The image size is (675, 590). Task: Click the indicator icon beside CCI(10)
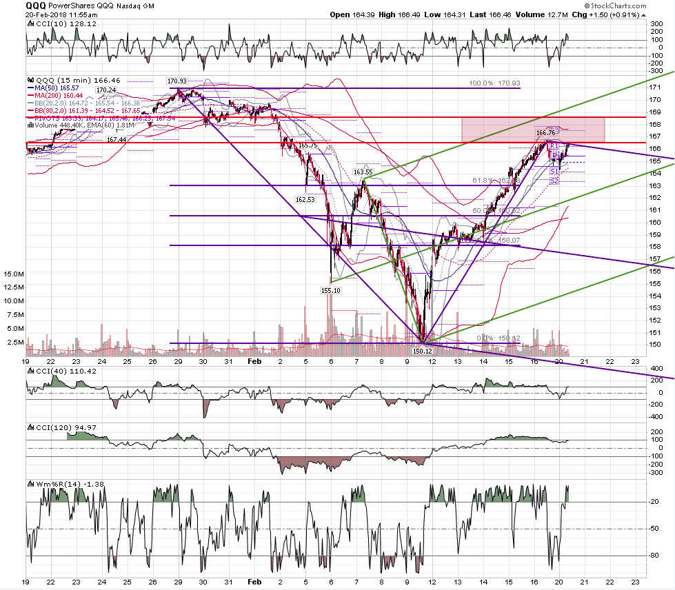pyautogui.click(x=30, y=24)
